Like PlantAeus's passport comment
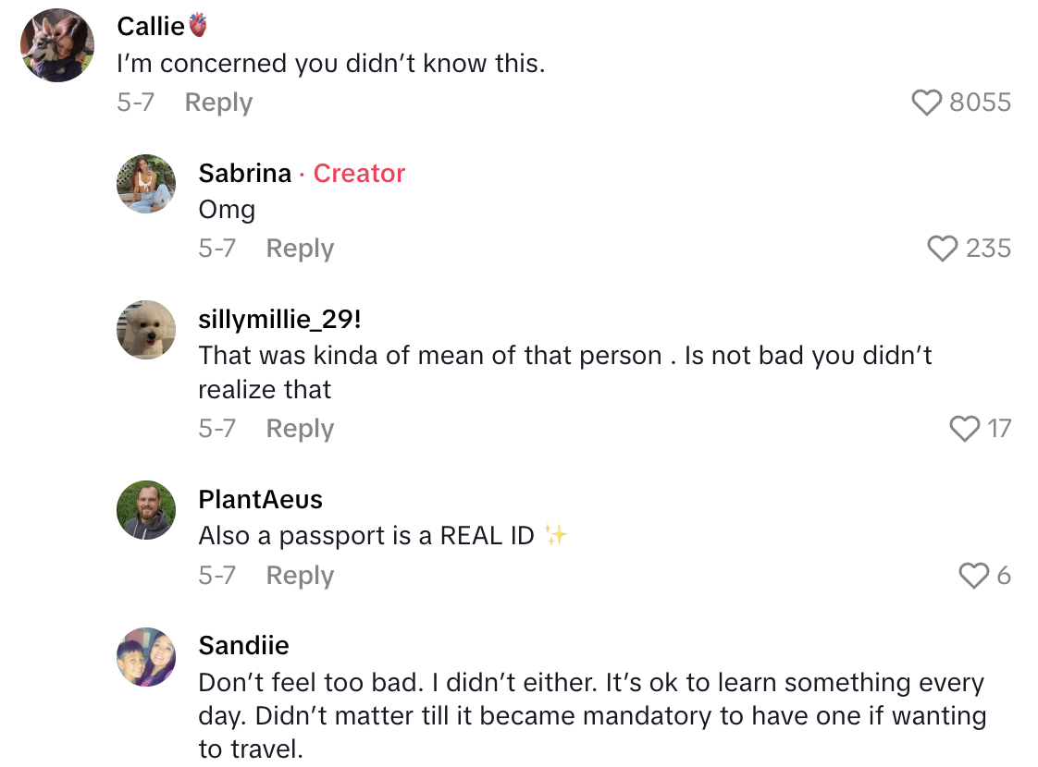This screenshot has height=767, width=1038. (x=974, y=576)
